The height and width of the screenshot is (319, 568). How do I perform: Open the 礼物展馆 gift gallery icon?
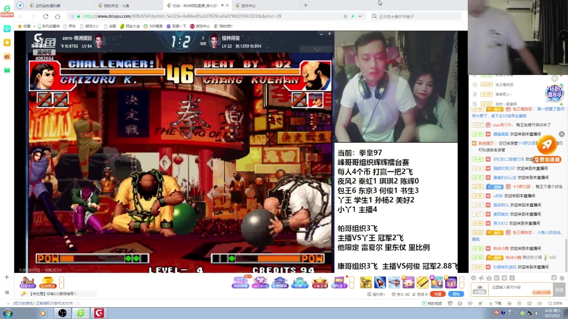coord(280,282)
